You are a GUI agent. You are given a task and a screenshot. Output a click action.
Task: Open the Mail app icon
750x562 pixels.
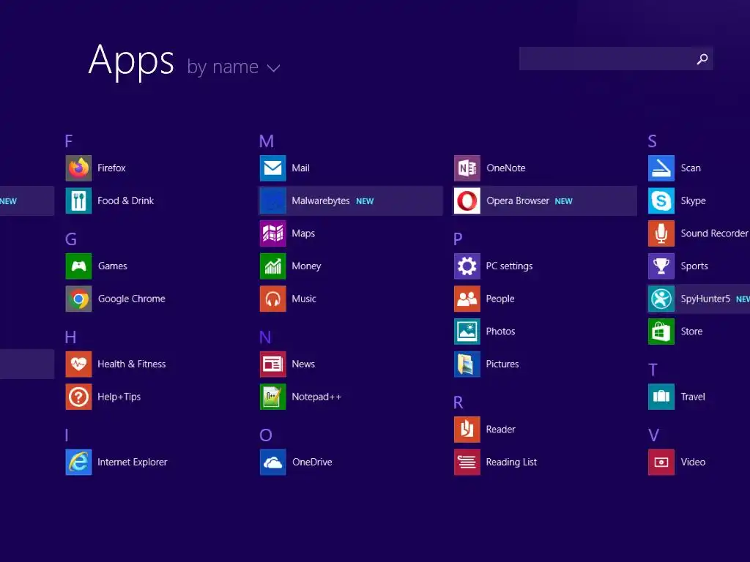[x=272, y=168]
